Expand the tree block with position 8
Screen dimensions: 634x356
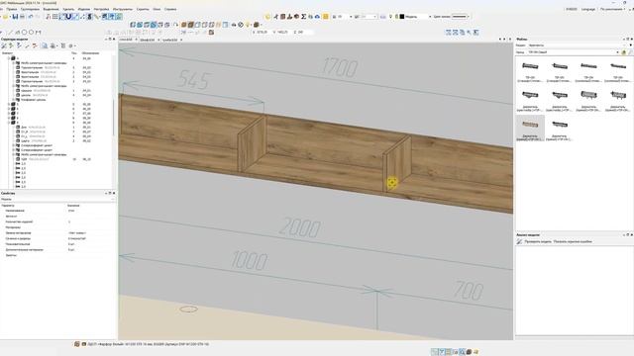[9, 118]
